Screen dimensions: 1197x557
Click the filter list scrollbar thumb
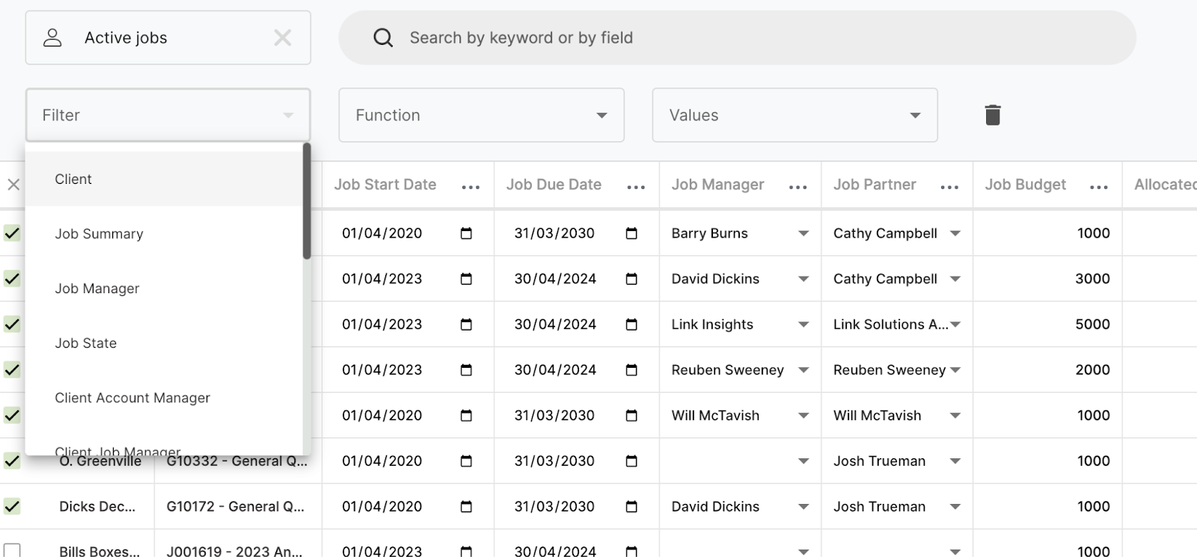307,202
